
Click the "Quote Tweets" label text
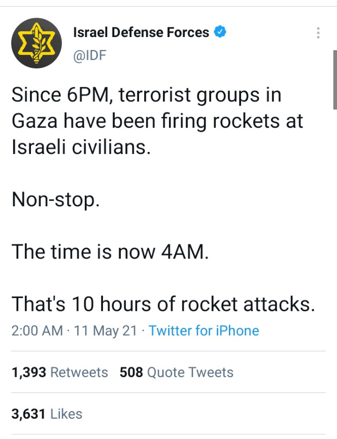pos(190,373)
